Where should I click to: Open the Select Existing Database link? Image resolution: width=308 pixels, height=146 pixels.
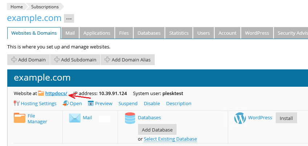coord(170,139)
